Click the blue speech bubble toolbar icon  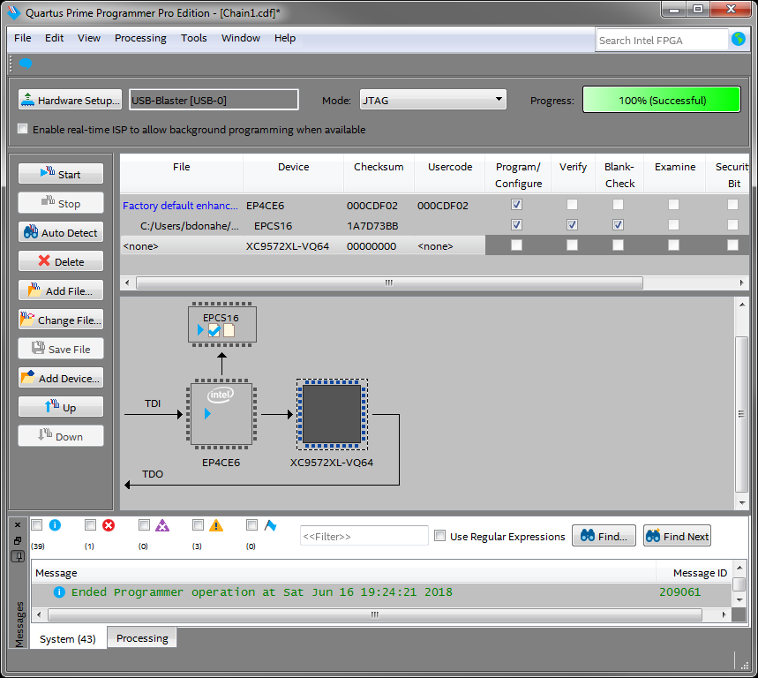pos(25,63)
